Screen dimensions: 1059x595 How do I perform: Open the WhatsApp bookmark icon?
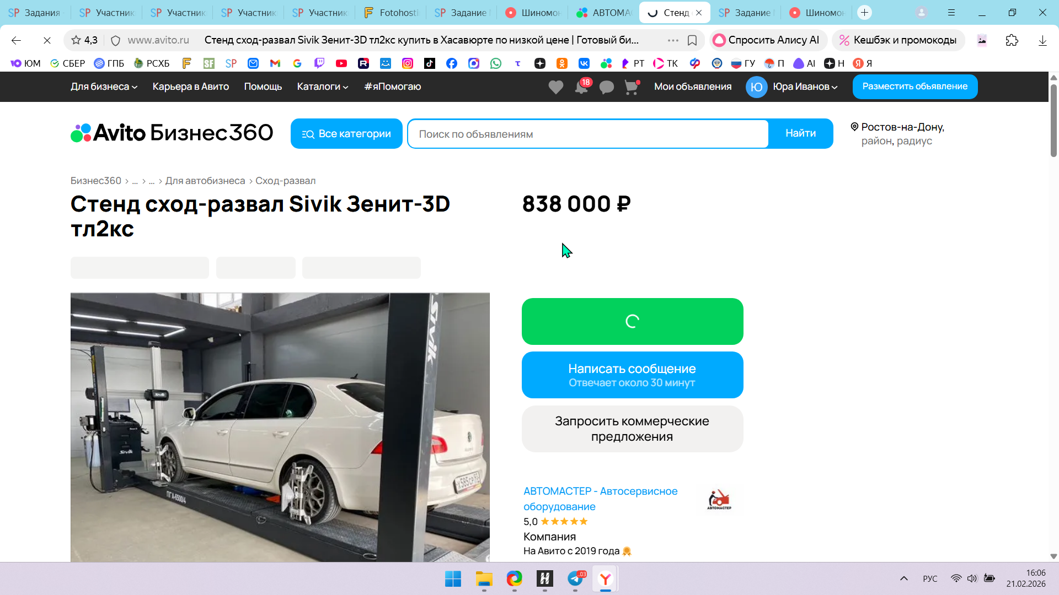496,63
